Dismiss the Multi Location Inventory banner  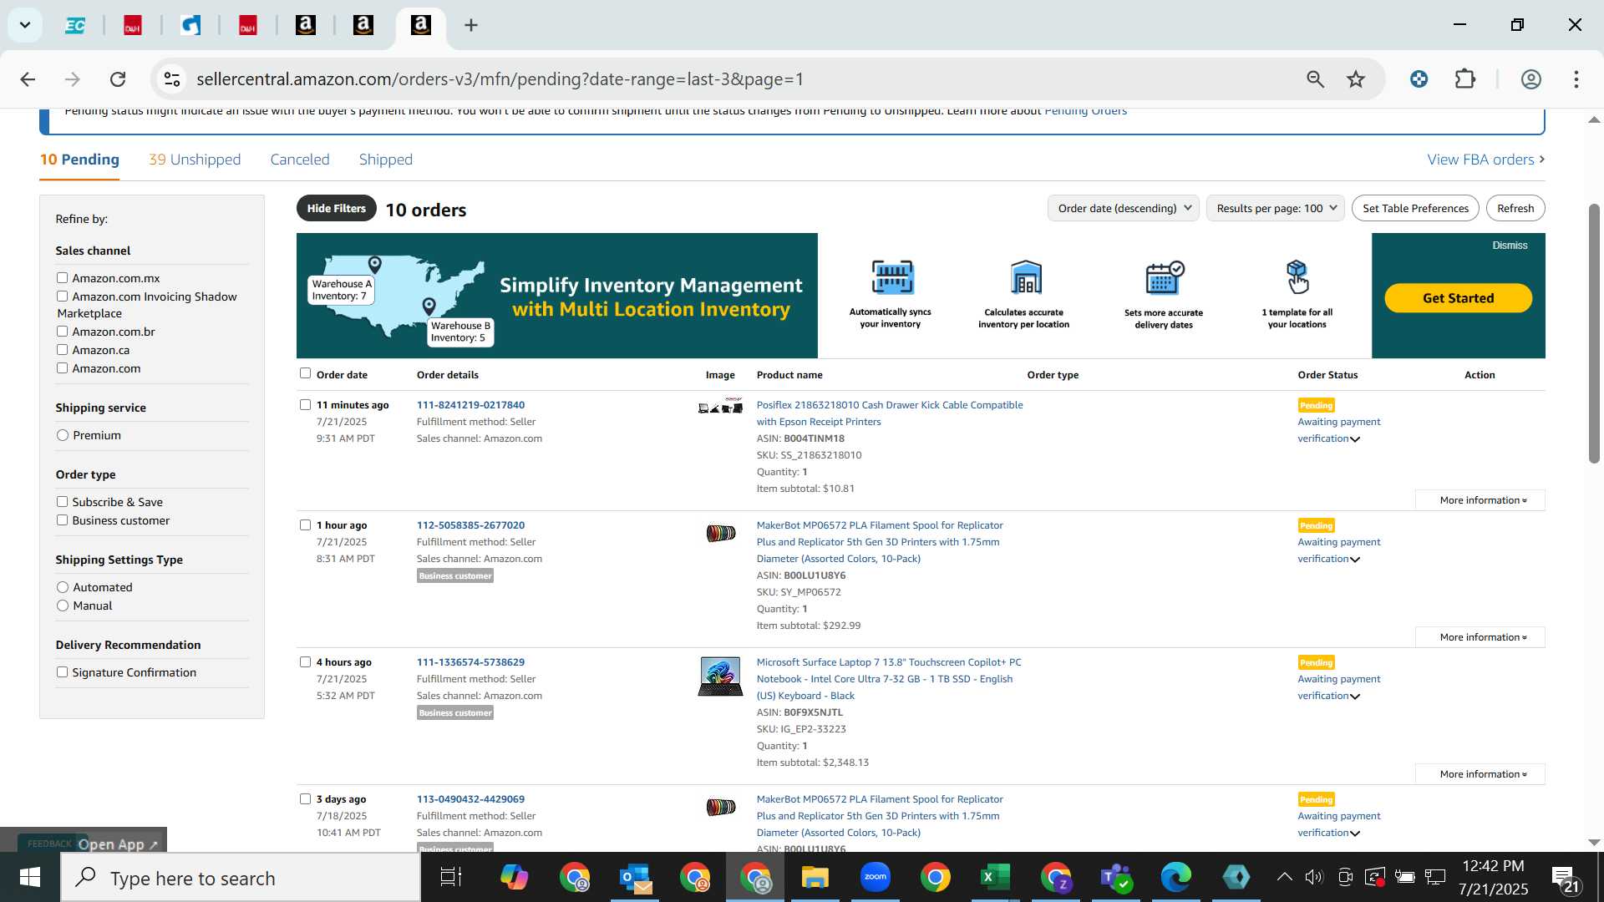tap(1510, 246)
